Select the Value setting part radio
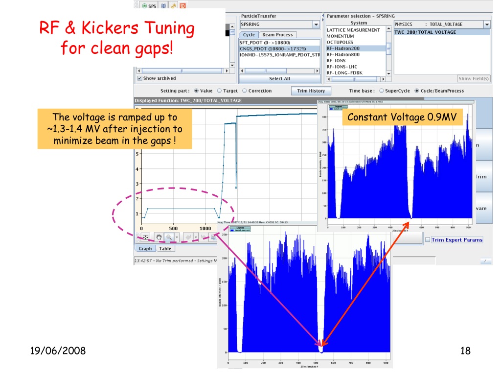Image resolution: width=501 pixels, height=376 pixels. (197, 91)
